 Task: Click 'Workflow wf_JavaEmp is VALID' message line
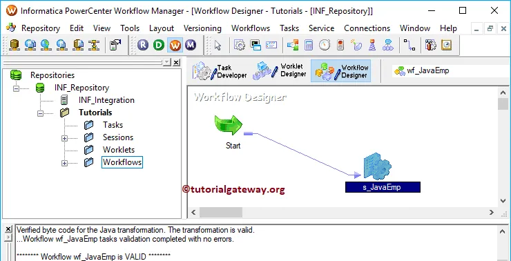pyautogui.click(x=93, y=256)
